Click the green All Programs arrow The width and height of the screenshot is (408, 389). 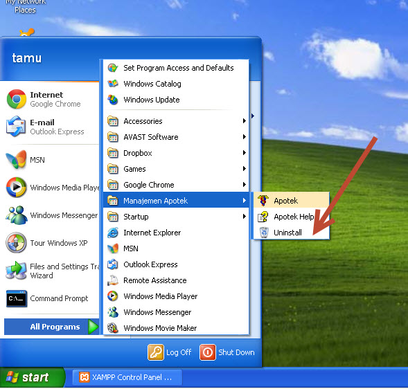pyautogui.click(x=93, y=327)
